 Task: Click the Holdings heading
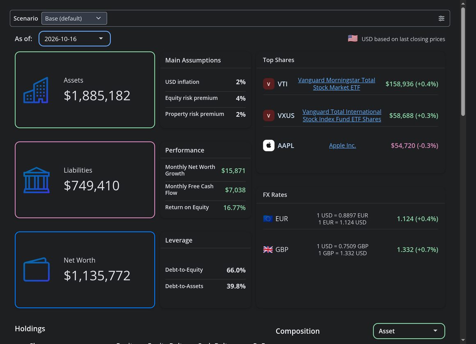[30, 329]
